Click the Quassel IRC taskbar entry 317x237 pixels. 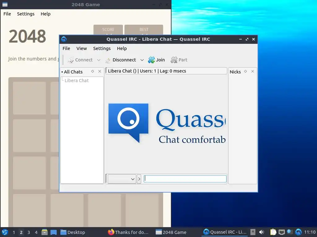(x=225, y=232)
